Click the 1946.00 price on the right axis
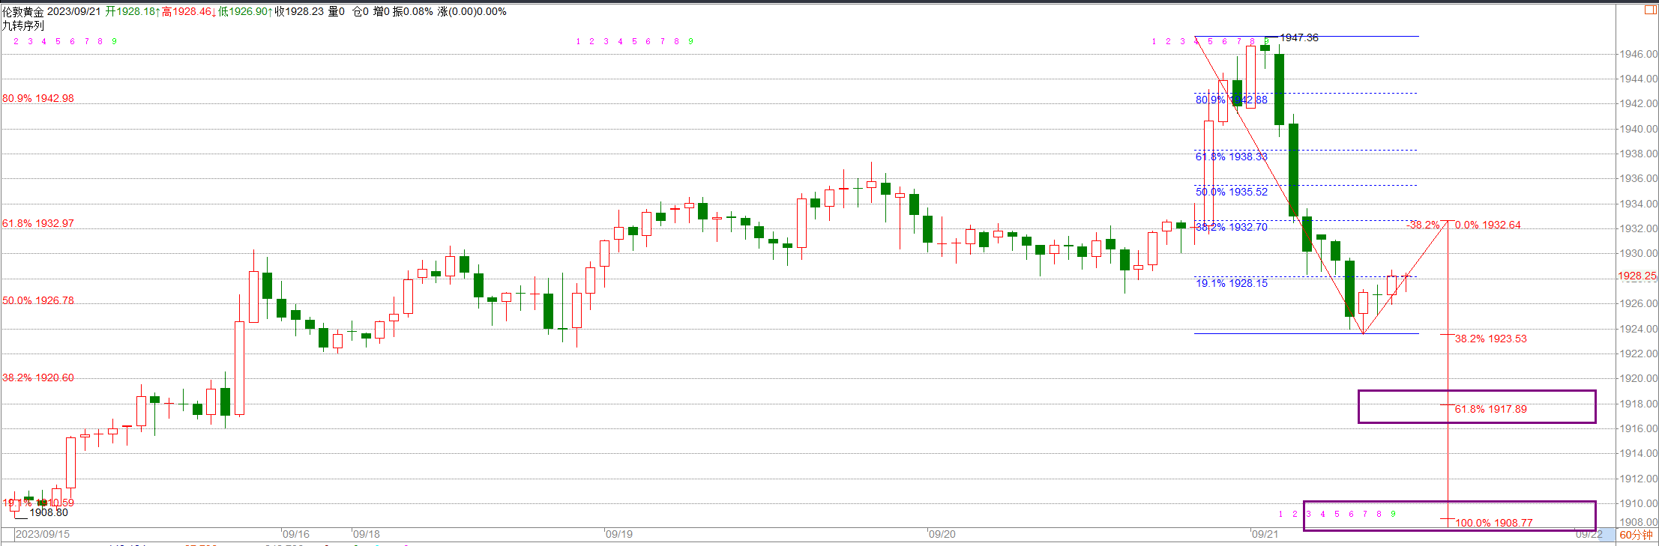 click(x=1638, y=54)
